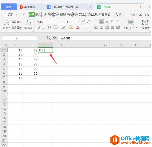
Task: Align cell content to bottom
Action: [x=107, y=22]
